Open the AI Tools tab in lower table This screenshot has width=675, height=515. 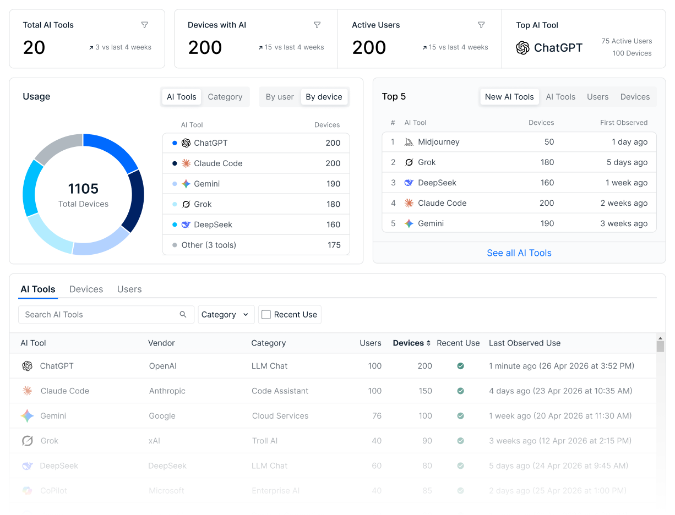(x=38, y=289)
